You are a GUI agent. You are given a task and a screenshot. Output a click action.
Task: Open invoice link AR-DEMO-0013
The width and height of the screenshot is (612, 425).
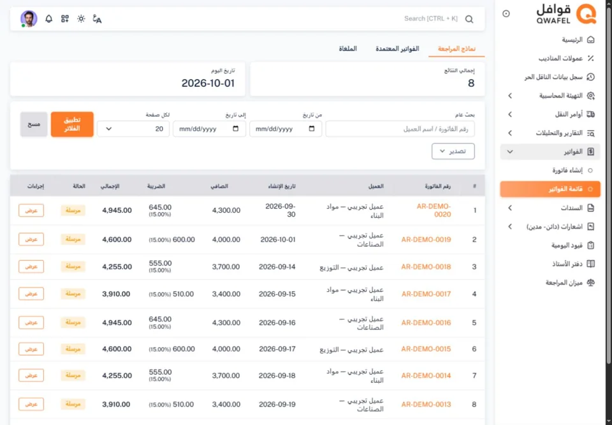pos(426,405)
